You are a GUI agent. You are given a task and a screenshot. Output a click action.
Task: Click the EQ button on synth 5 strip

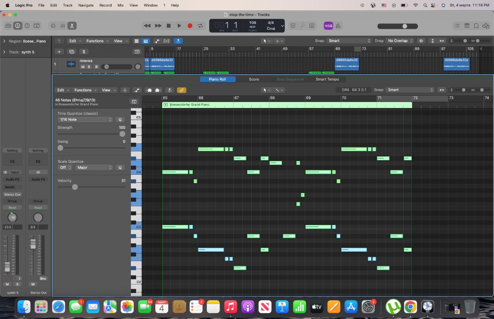click(12, 162)
